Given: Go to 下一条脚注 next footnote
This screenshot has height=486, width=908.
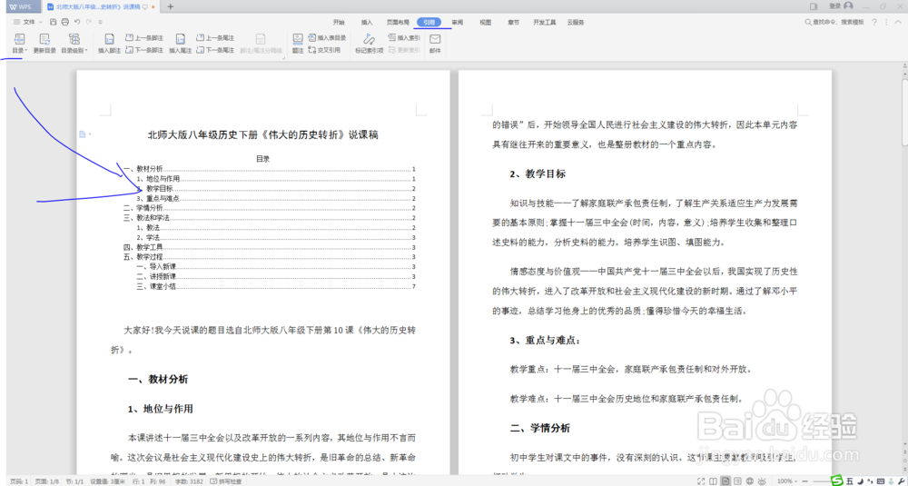Looking at the screenshot, I should pyautogui.click(x=144, y=50).
